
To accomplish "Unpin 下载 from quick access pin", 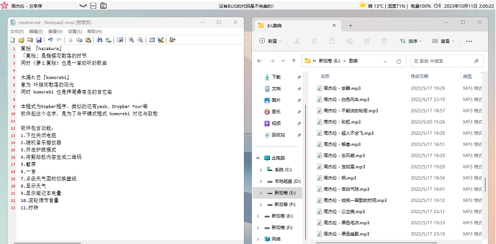I will pyautogui.click(x=299, y=77).
